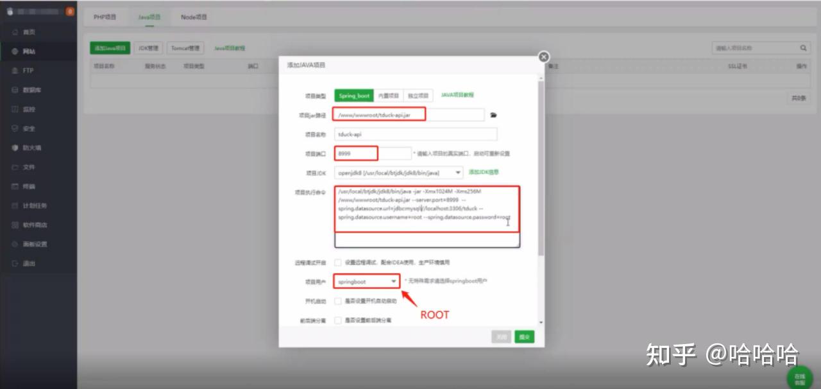Click the 操作 column header
The height and width of the screenshot is (389, 821).
(x=801, y=66)
